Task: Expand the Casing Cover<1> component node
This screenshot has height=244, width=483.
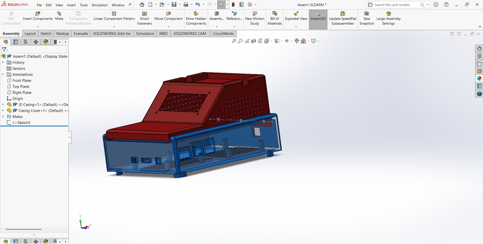Action: tap(3, 110)
